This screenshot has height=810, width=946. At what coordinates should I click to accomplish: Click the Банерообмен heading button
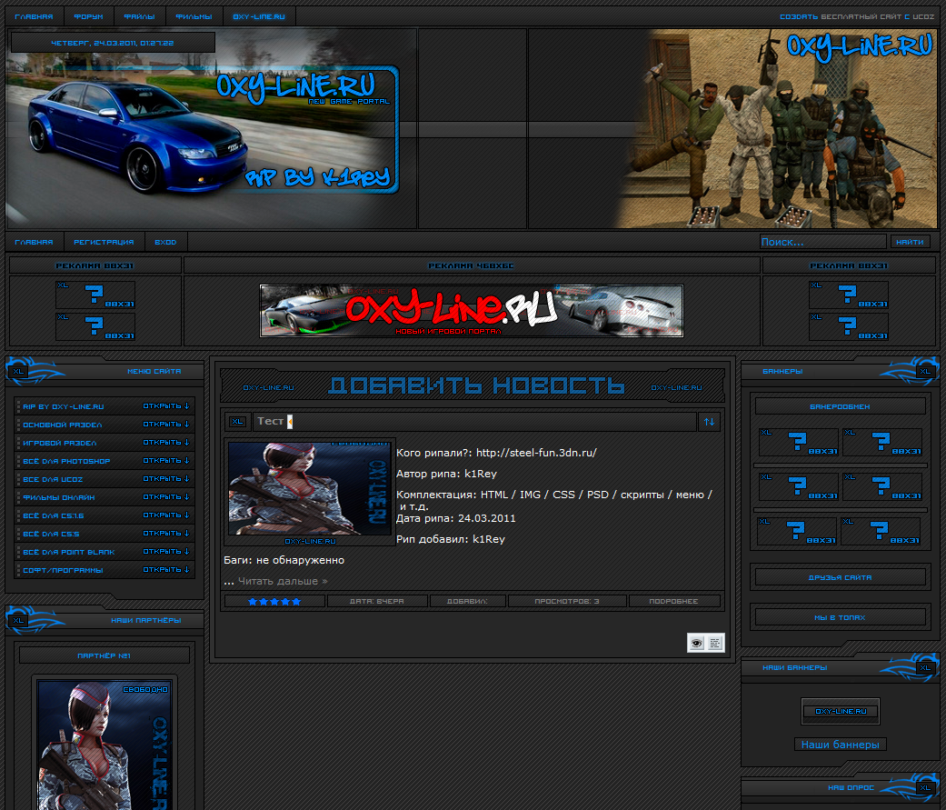coord(840,406)
